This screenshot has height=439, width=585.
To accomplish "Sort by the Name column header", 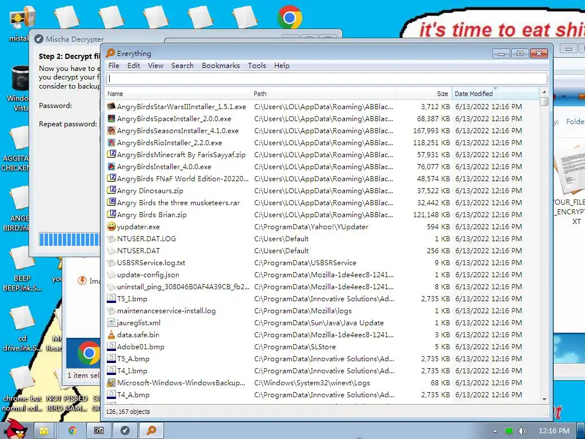I will coord(178,94).
